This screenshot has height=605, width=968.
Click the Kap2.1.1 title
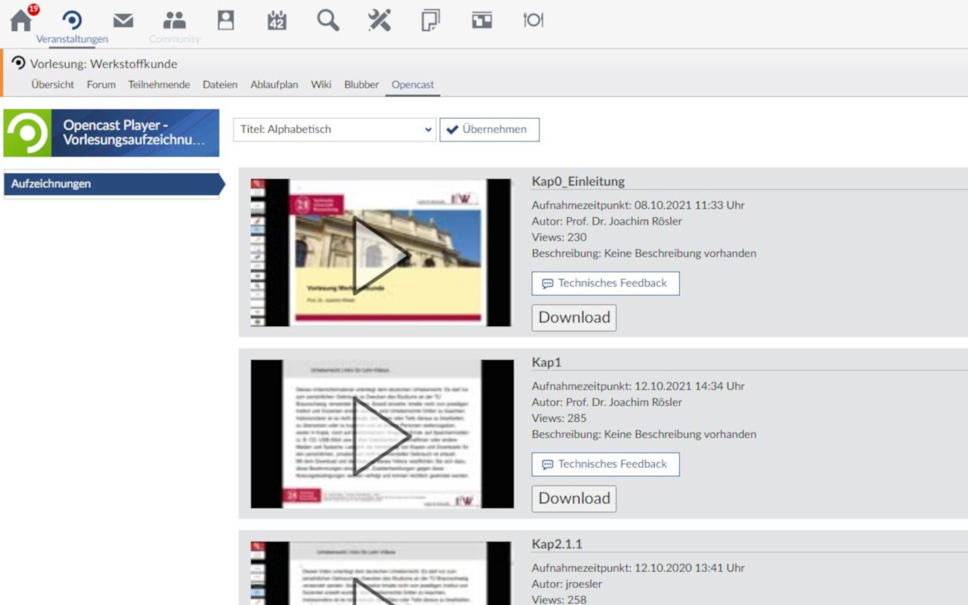[x=557, y=544]
